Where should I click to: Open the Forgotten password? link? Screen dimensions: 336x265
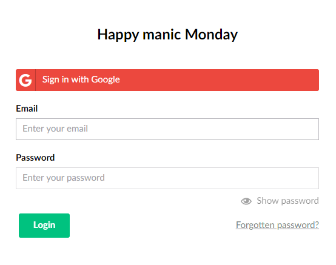tap(277, 225)
